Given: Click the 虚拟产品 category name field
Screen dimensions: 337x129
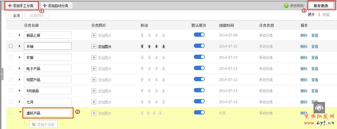Looking at the screenshot, I should click(48, 113).
